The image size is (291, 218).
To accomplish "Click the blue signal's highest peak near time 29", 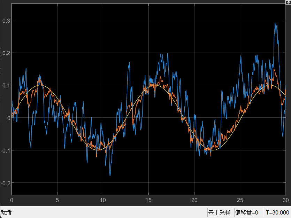I will click(x=275, y=24).
